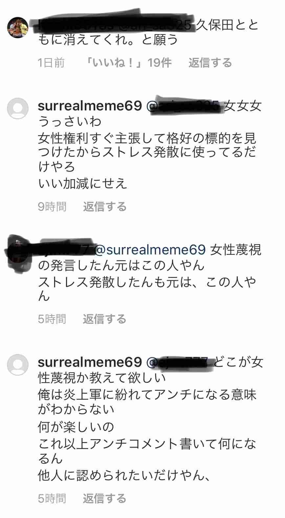This screenshot has height=518, width=285.
Task: Tap default avatar beside the 女女女うっさいわ comment
Action: (x=18, y=108)
